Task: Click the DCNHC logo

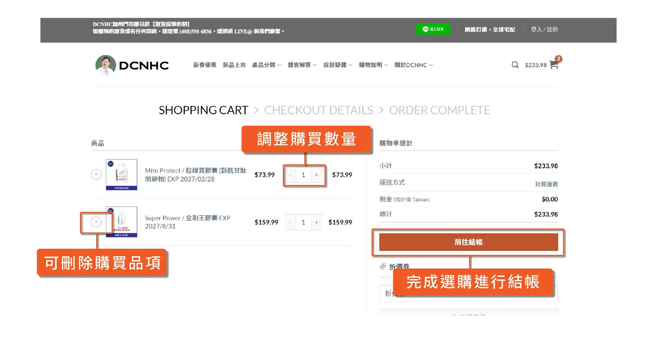Action: click(x=132, y=65)
